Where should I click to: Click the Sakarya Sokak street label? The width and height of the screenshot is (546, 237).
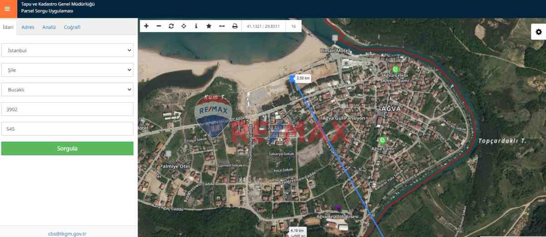(x=282, y=154)
